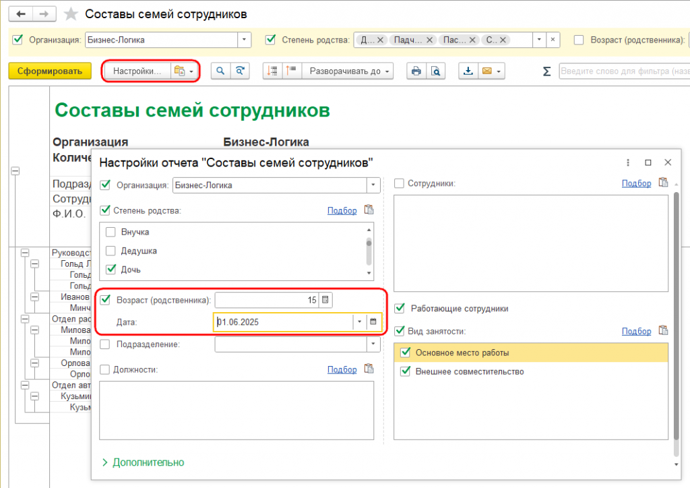Image resolution: width=690 pixels, height=488 pixels.
Task: Check the Дедушка option
Action: tap(111, 251)
